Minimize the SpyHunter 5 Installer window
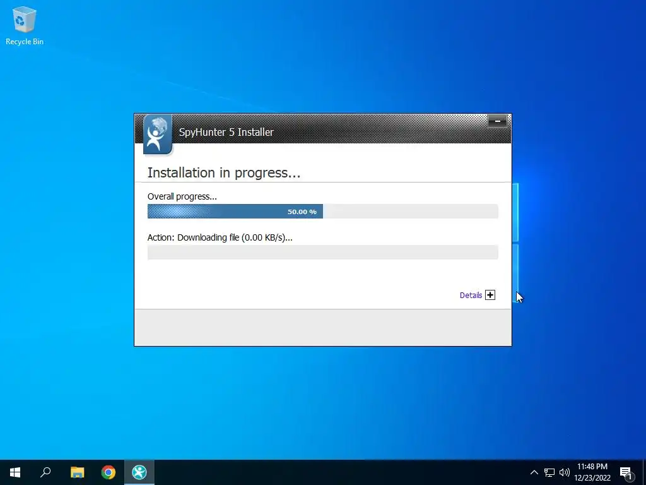The image size is (646, 485). [497, 121]
